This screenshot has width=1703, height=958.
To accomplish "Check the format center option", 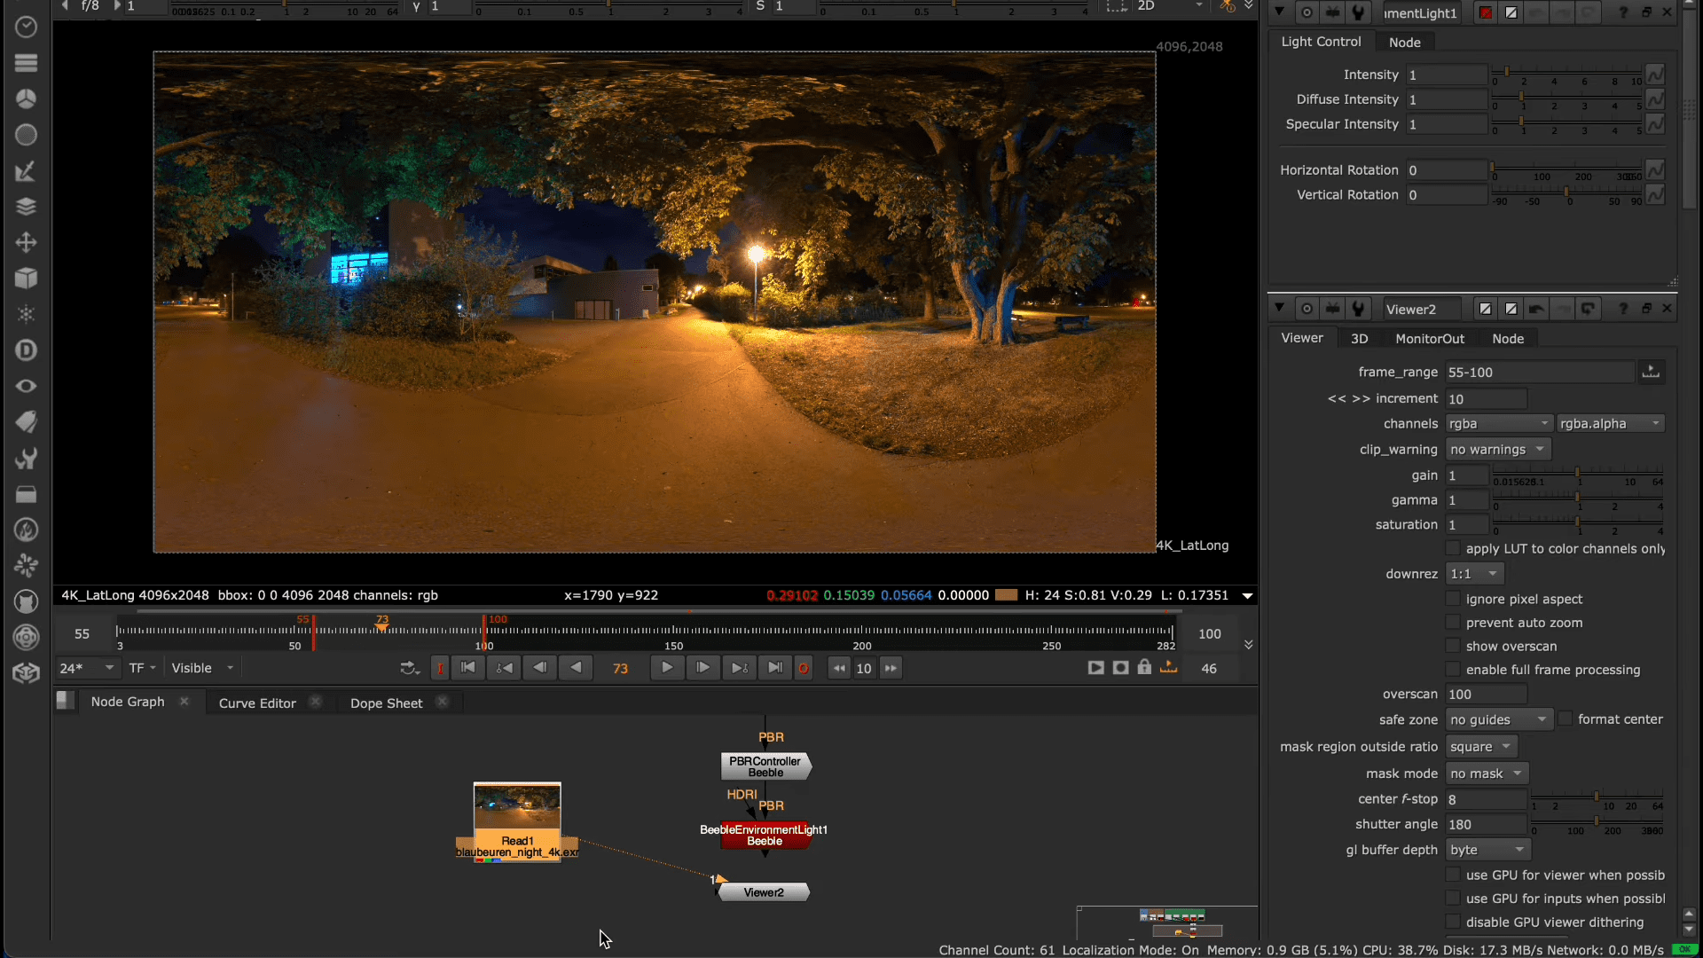I will coord(1566,718).
